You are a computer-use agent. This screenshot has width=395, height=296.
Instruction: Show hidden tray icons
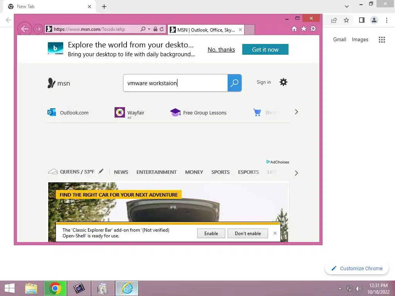[340, 289]
